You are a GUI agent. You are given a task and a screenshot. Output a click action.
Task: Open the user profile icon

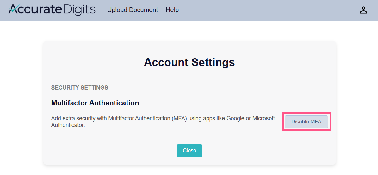coord(363,10)
